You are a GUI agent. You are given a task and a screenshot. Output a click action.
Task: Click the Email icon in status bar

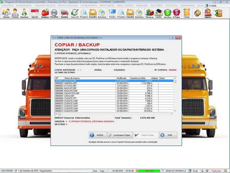(191, 171)
